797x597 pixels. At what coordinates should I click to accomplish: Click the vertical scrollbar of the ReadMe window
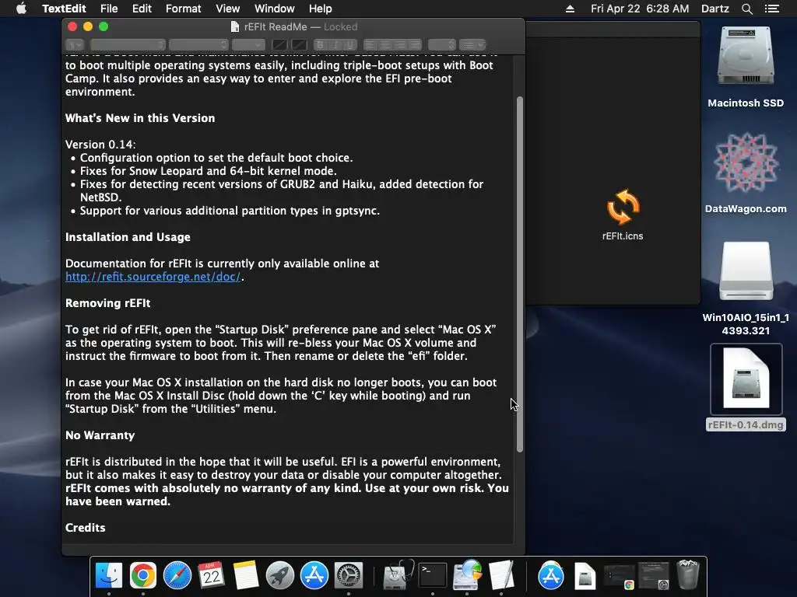pyautogui.click(x=519, y=274)
